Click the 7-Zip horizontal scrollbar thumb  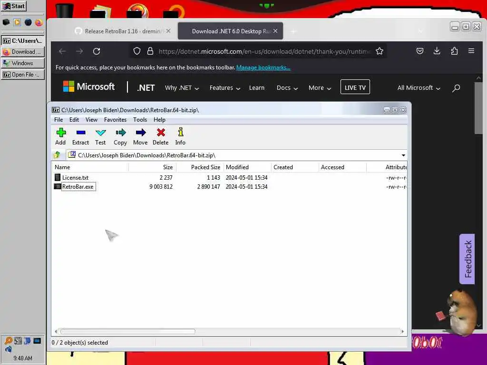(x=127, y=331)
